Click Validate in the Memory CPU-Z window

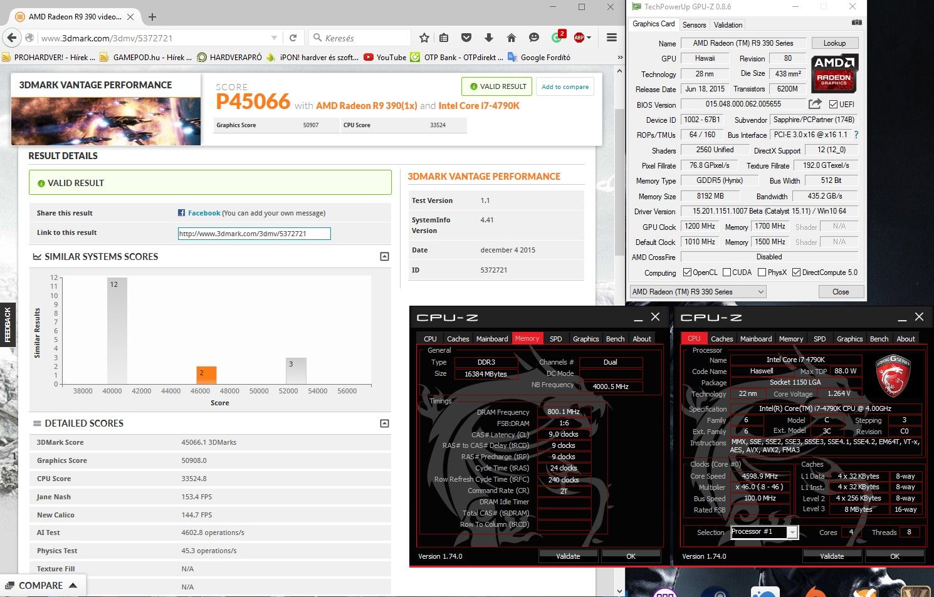coord(568,556)
